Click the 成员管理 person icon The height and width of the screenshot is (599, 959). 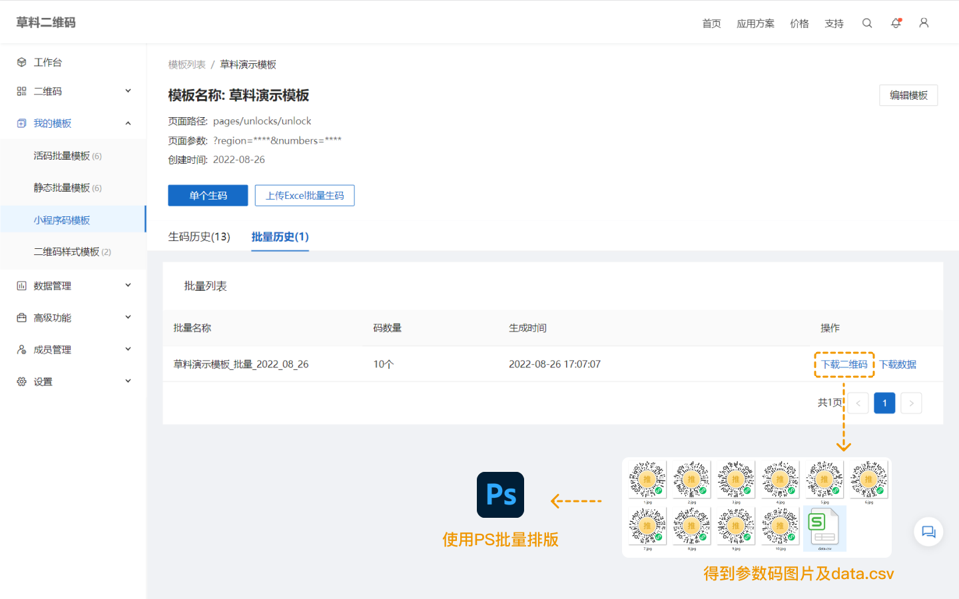[21, 349]
